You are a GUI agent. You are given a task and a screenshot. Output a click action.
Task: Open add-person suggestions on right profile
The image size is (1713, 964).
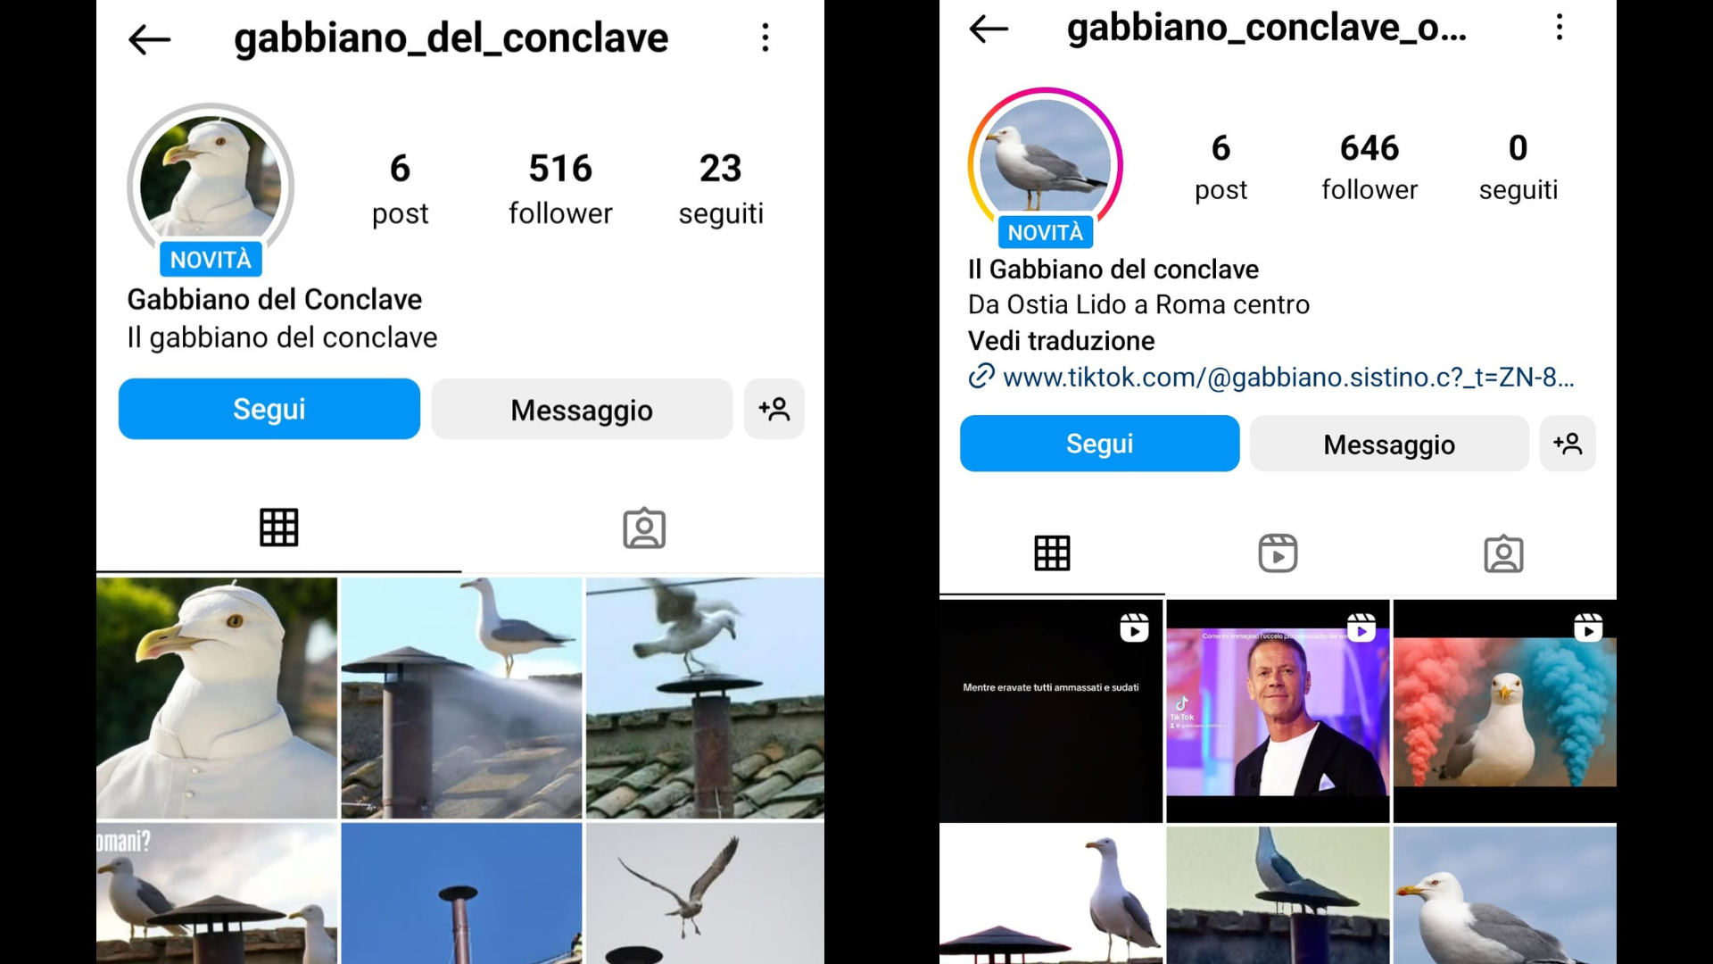coord(1568,444)
